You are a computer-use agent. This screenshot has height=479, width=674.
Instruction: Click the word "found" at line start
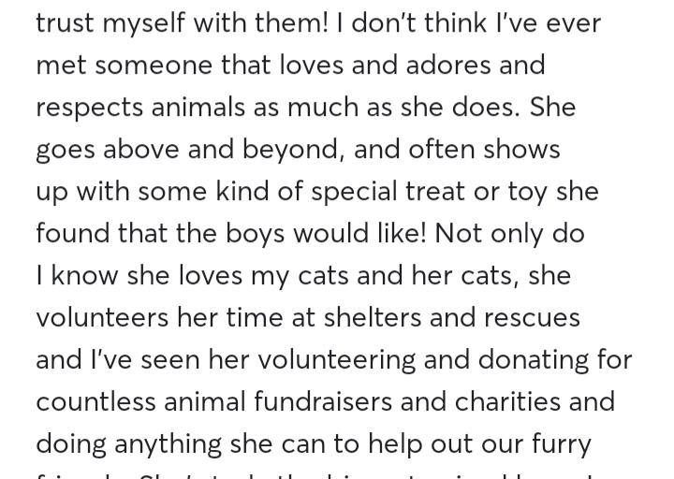pos(73,233)
